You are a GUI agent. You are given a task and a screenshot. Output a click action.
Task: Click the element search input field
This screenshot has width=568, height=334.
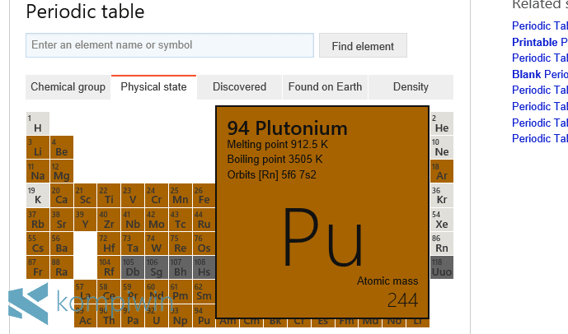coord(170,45)
